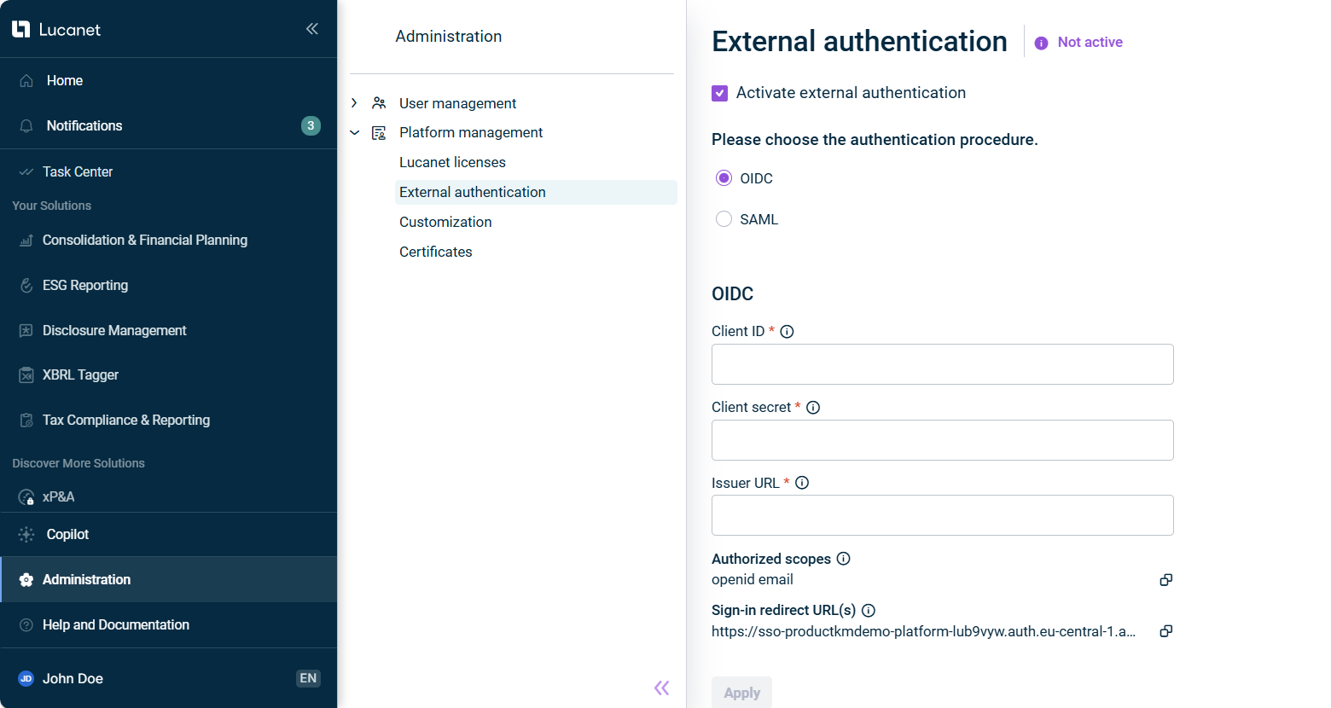
Task: Click the Issuer URL info icon
Action: coord(802,483)
